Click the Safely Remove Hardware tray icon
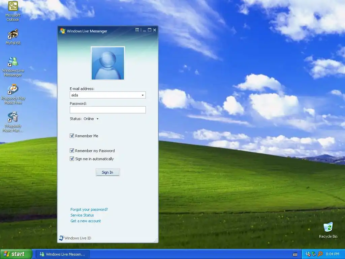Viewport: 345px width, 259px height. click(x=314, y=254)
